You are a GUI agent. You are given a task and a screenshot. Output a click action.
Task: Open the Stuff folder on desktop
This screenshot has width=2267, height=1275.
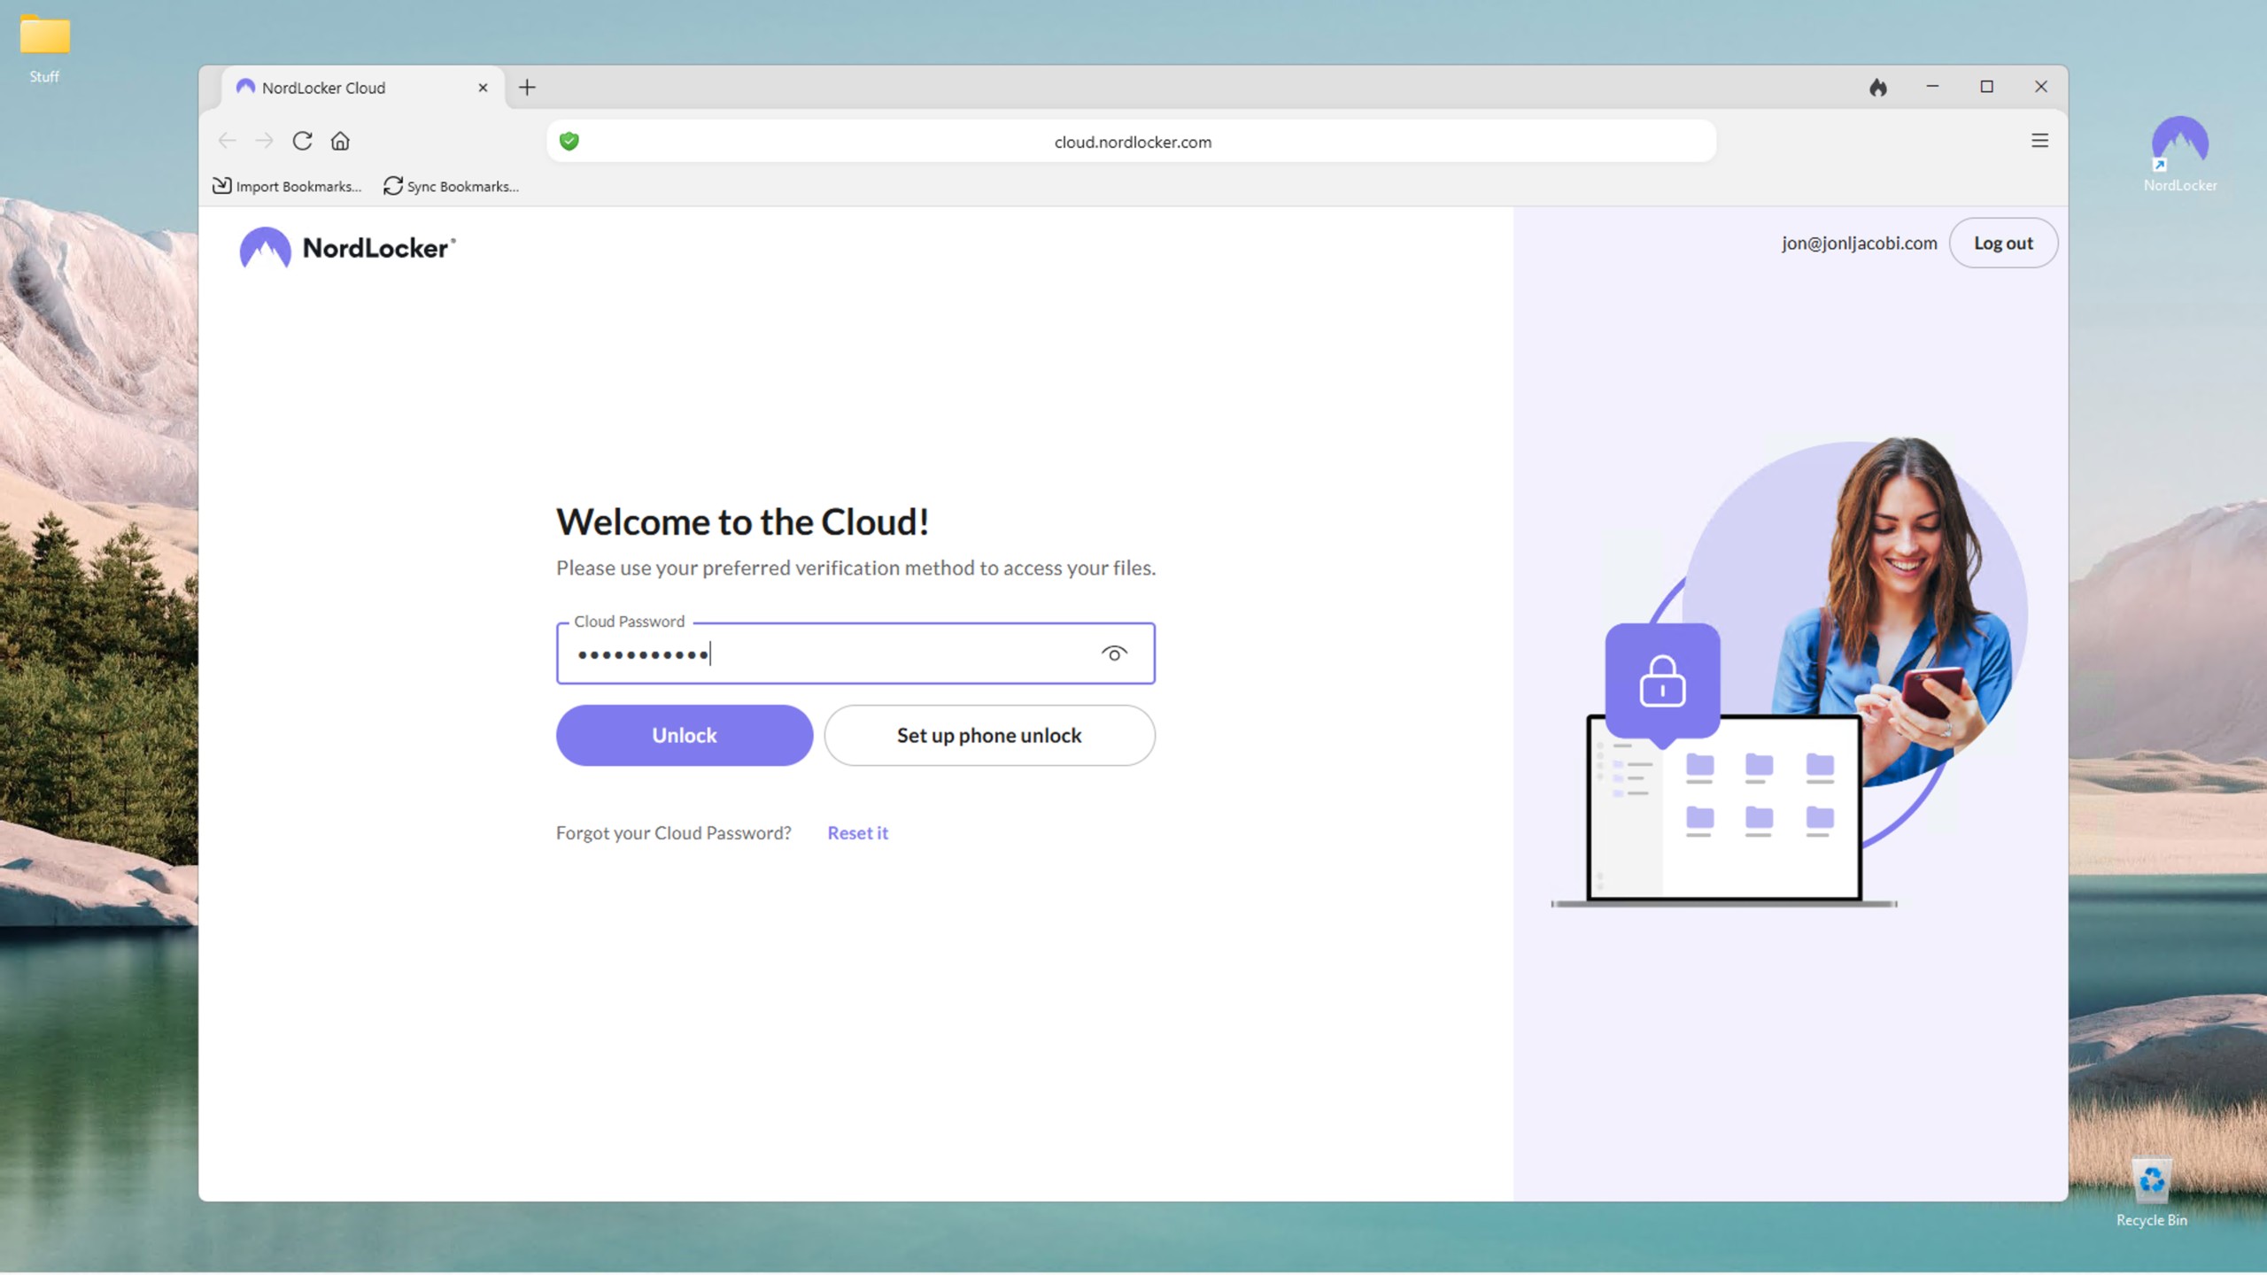pos(44,49)
